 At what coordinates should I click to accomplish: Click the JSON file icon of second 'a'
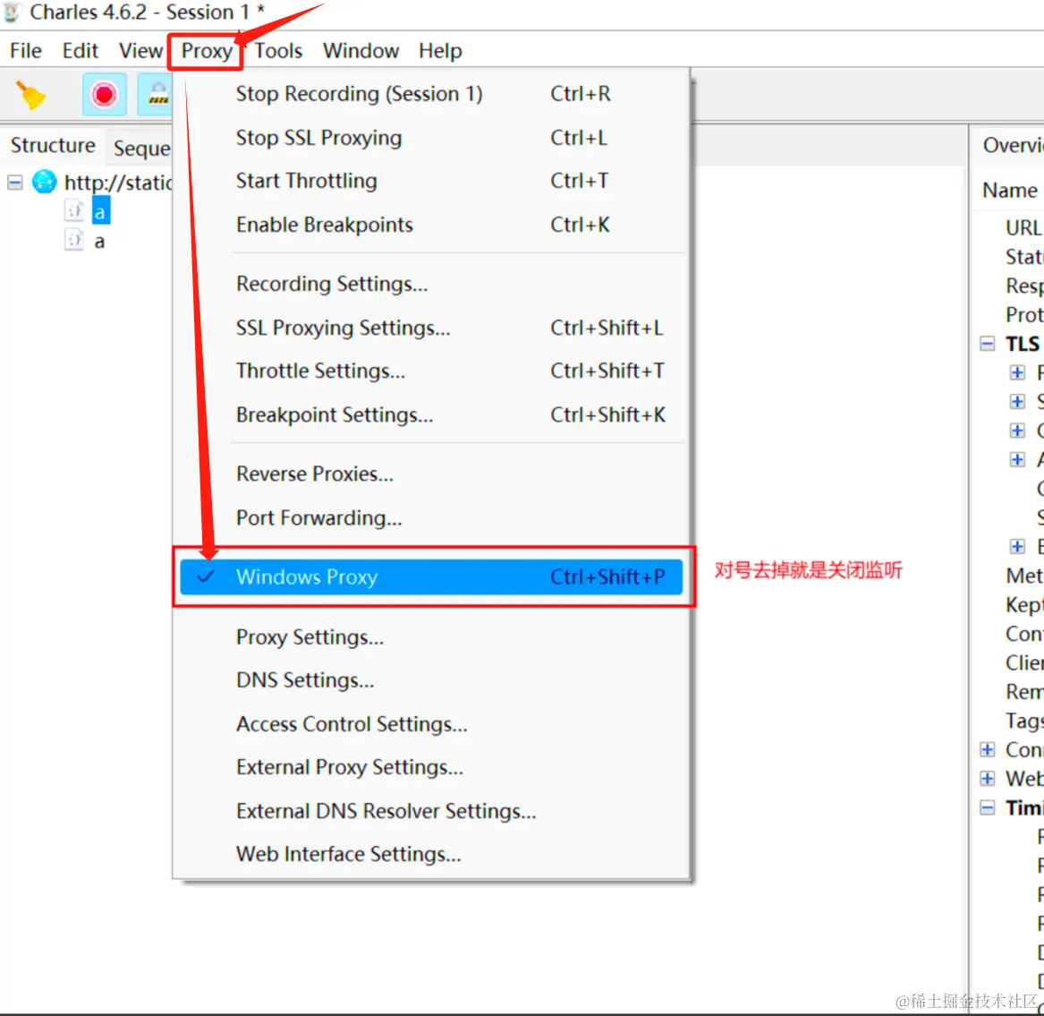tap(74, 240)
